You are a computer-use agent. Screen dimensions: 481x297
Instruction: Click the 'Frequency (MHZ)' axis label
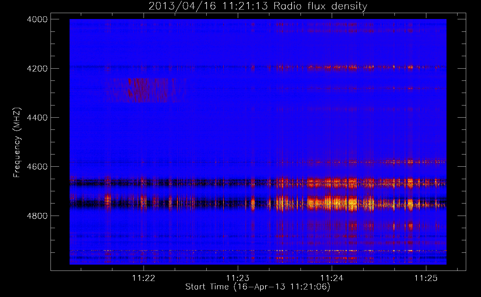[17, 143]
